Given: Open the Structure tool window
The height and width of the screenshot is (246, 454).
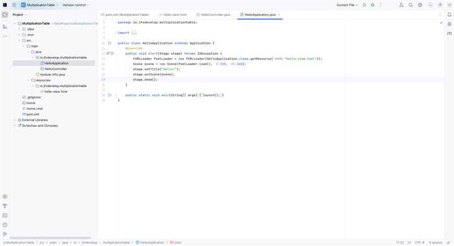Looking at the screenshot, I should pyautogui.click(x=5, y=27).
